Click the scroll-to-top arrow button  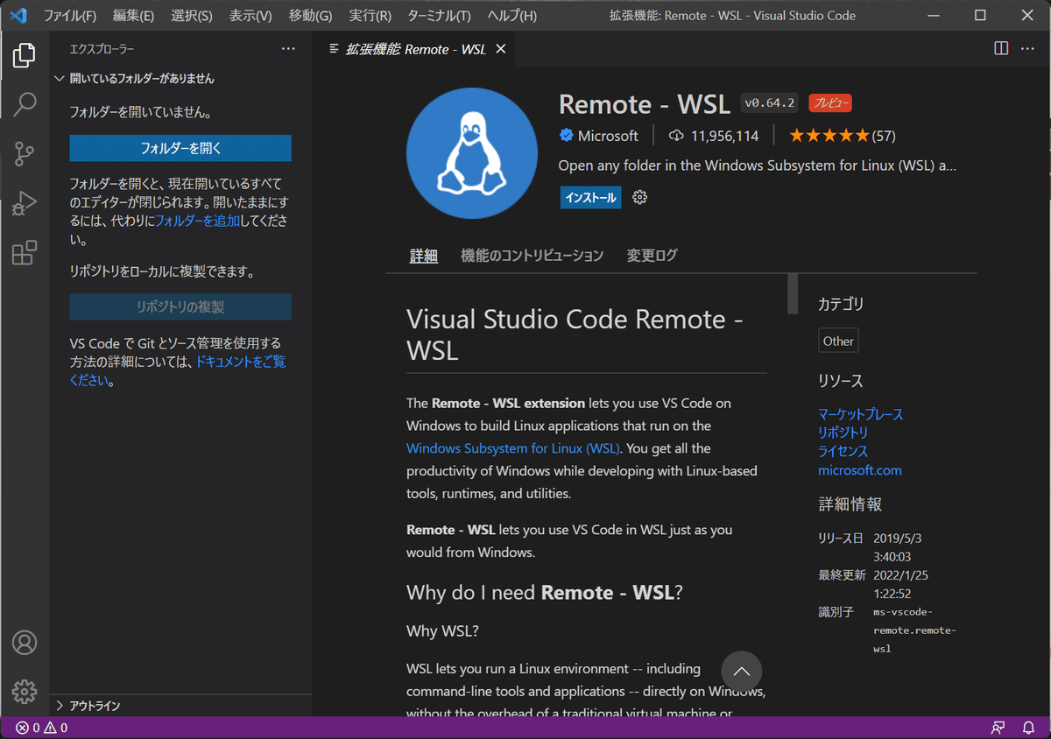point(741,672)
